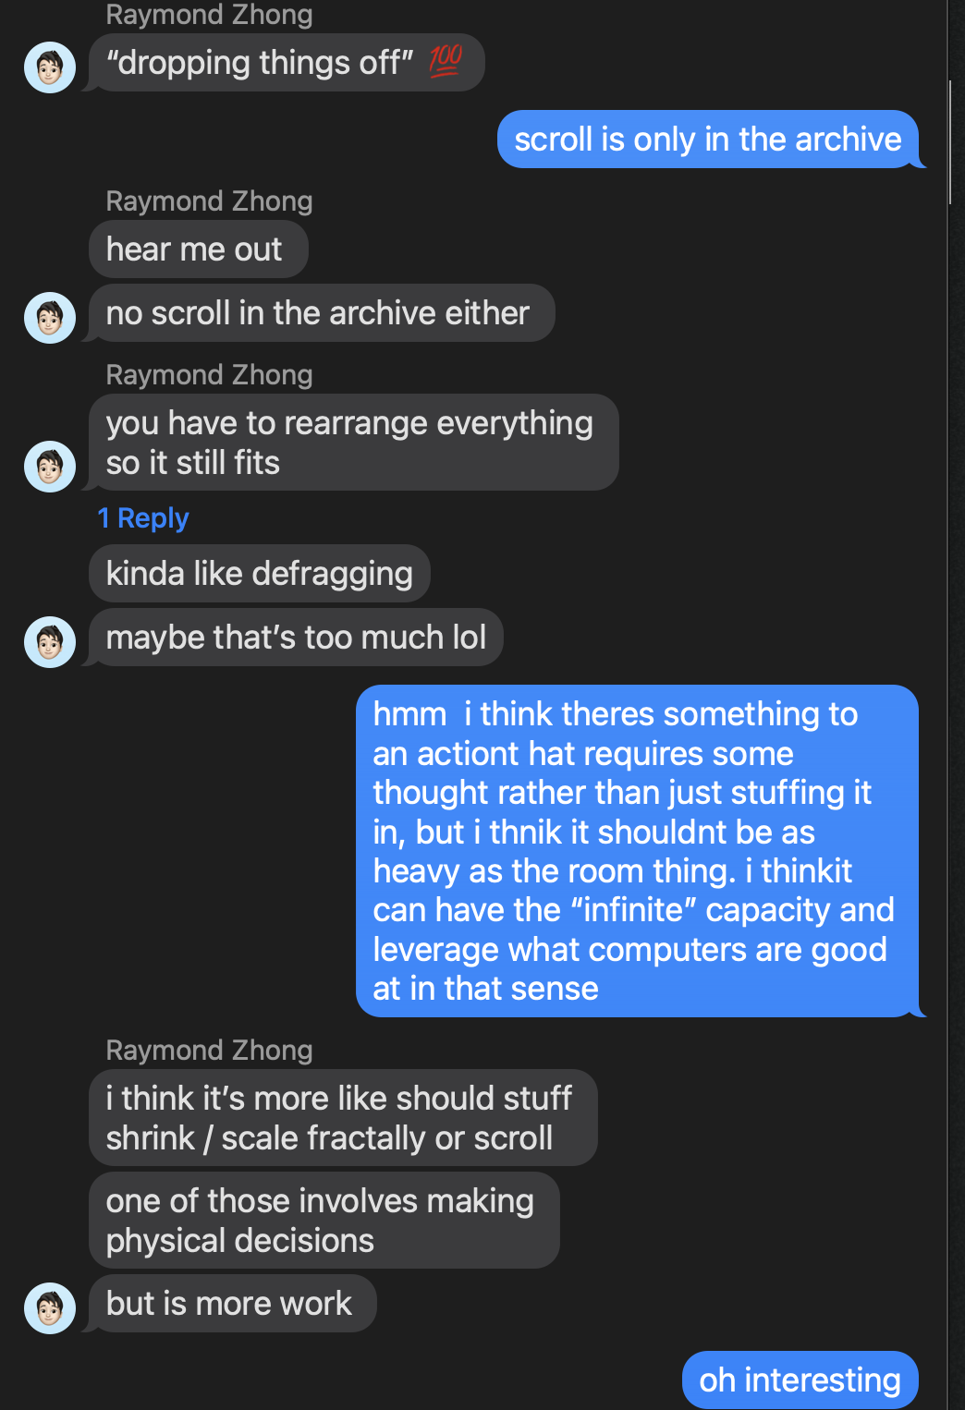Click the chat scrollbar thumb on the right edge

[x=950, y=142]
